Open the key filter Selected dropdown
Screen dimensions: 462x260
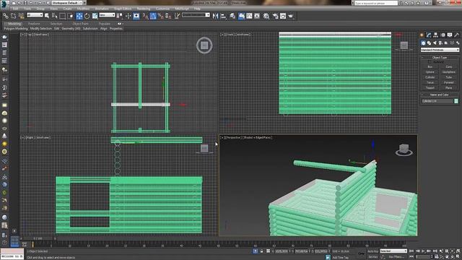[393, 251]
